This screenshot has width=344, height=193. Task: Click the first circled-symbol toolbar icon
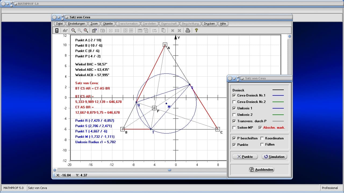point(125,31)
